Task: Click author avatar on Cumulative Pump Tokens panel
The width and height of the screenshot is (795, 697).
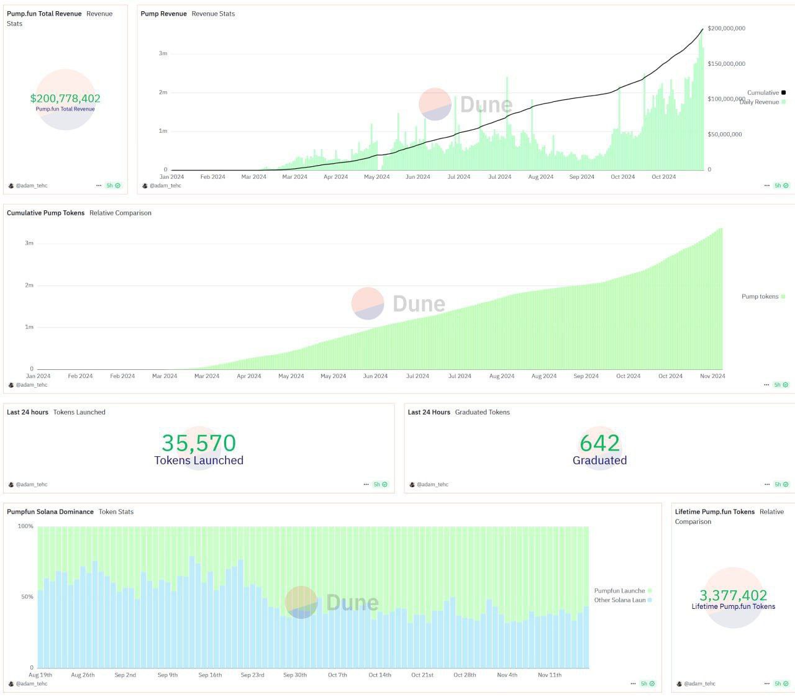Action: (11, 385)
